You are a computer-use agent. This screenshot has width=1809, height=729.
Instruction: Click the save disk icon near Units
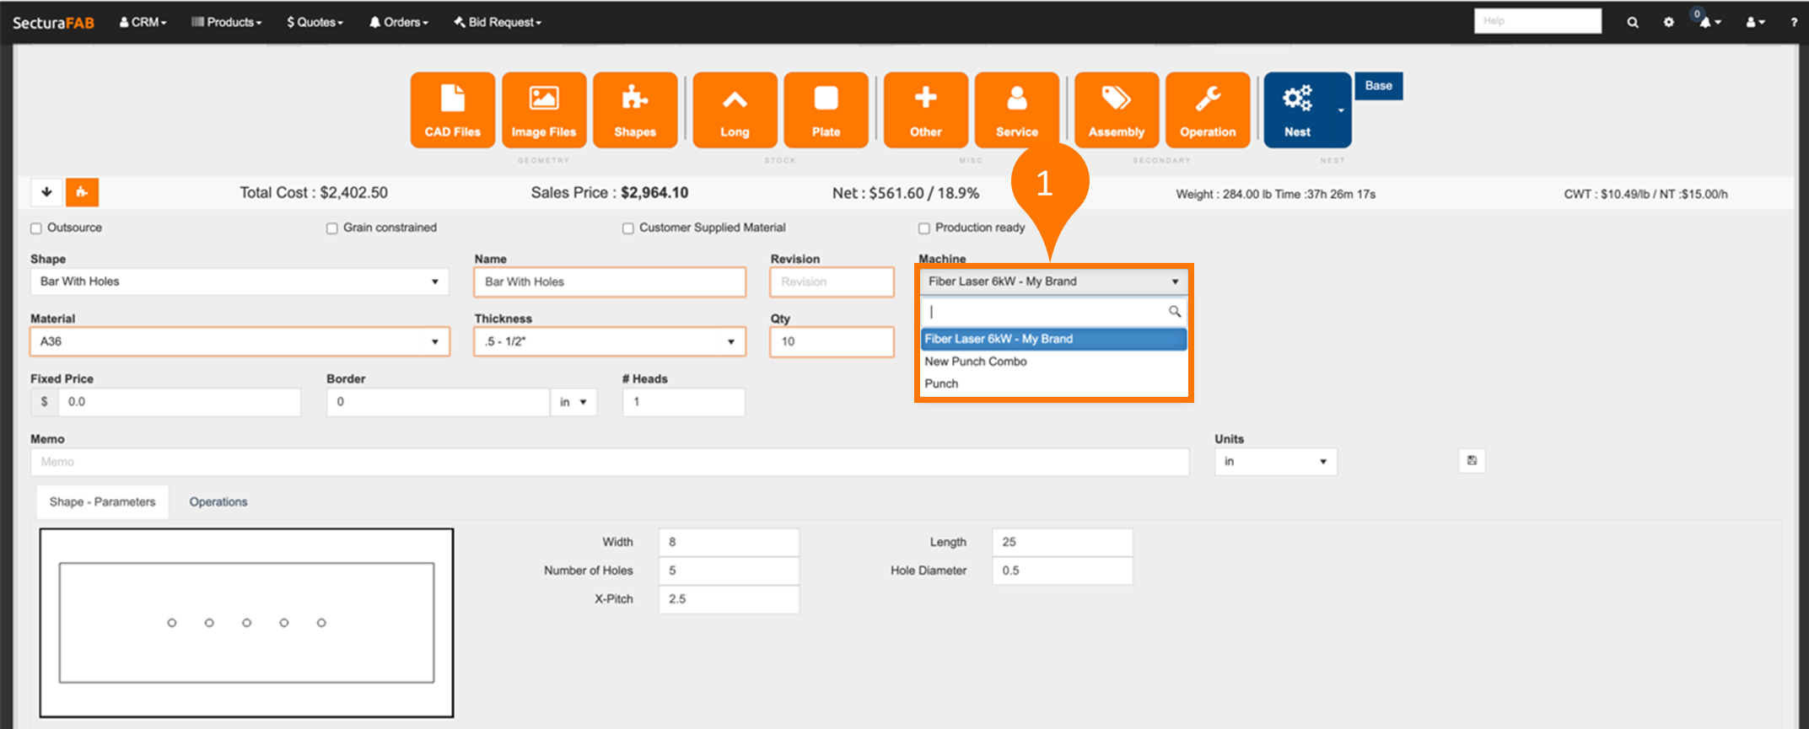1472,461
